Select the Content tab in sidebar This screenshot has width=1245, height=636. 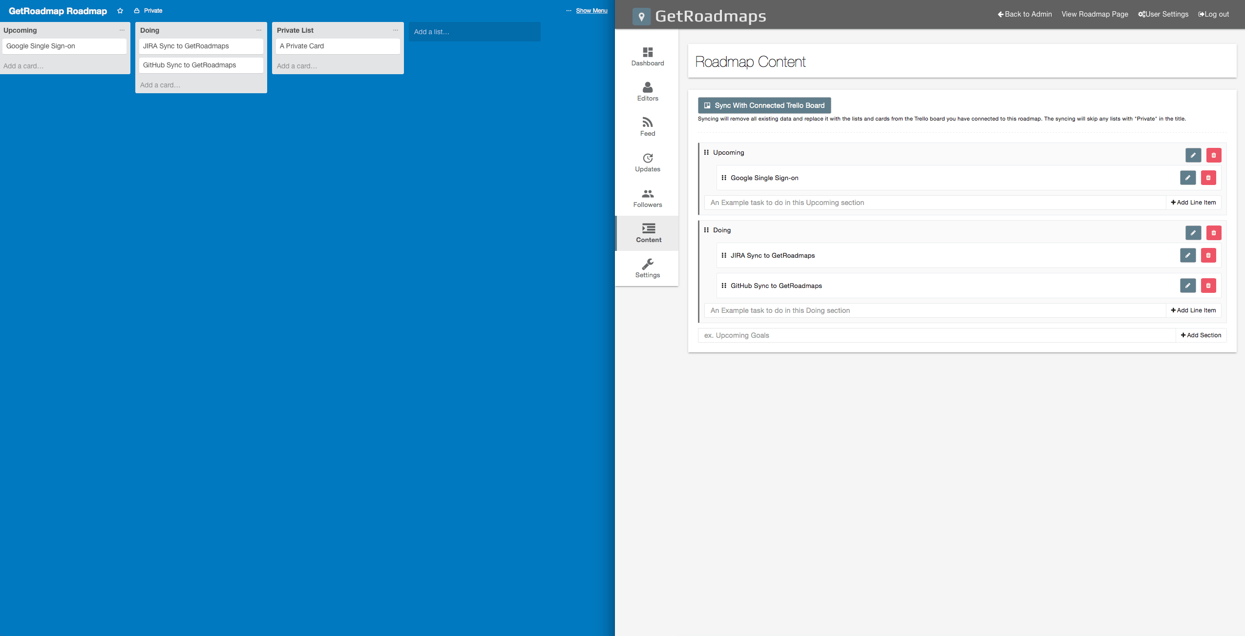pos(648,233)
